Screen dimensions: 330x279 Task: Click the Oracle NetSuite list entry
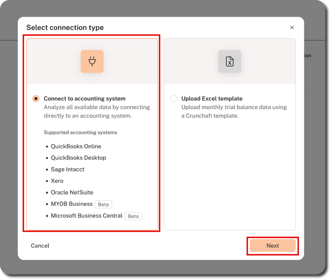(x=72, y=192)
